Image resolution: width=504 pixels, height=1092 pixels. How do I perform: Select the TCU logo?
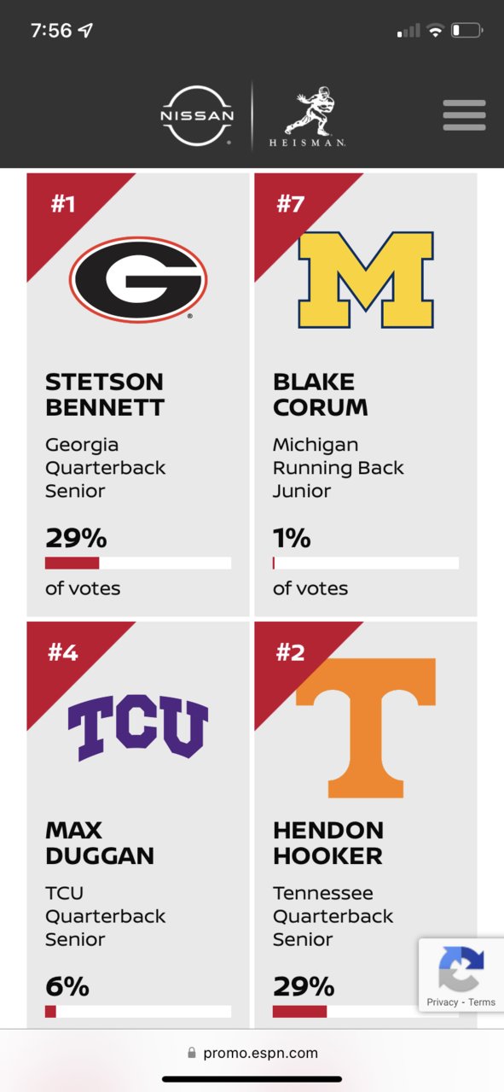point(138,728)
